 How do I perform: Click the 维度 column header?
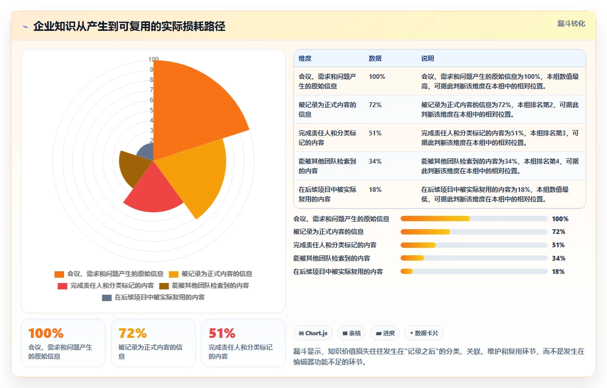[x=305, y=59]
